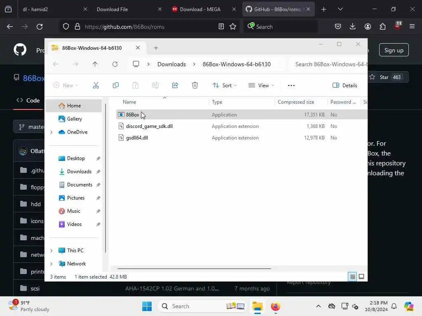Sort by the Compressed size column header
This screenshot has width=422, height=316.
(296, 102)
